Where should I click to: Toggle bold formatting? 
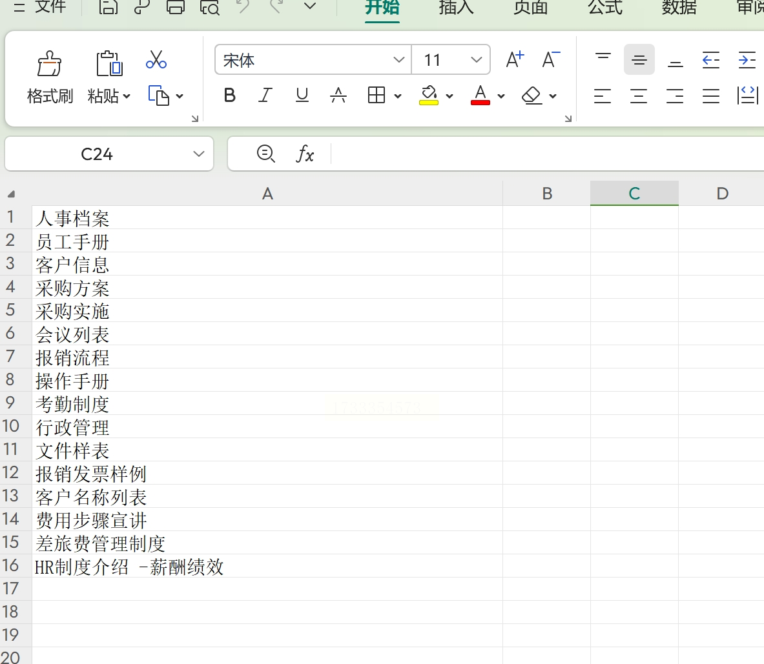[229, 95]
